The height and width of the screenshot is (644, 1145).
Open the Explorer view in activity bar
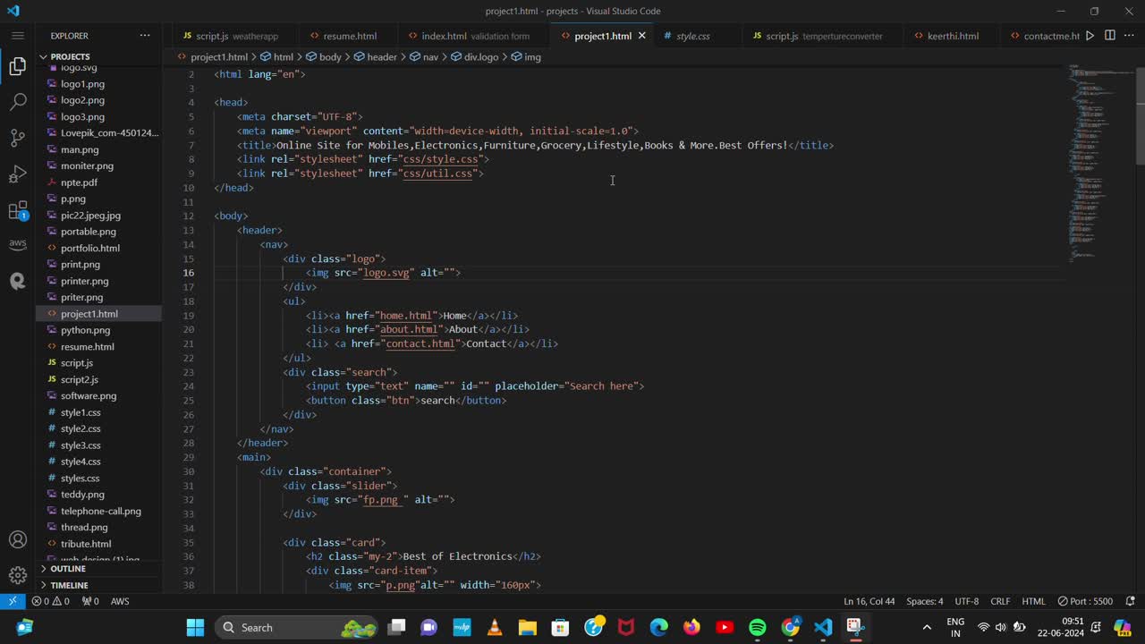tap(18, 67)
